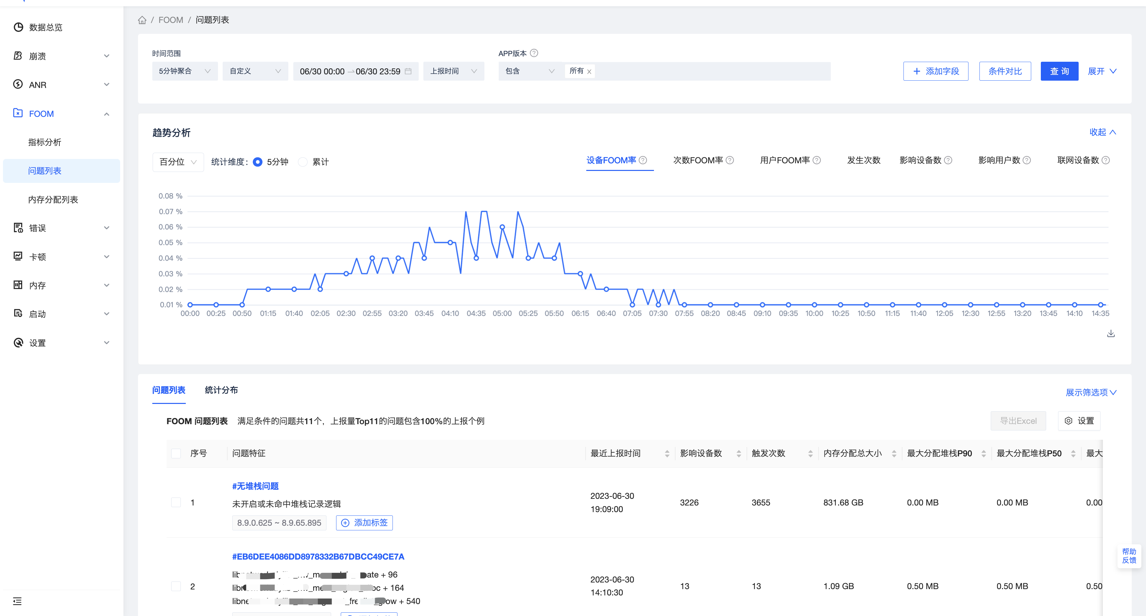The height and width of the screenshot is (616, 1146).
Task: Open the 自定义 time range dropdown
Action: 255,71
